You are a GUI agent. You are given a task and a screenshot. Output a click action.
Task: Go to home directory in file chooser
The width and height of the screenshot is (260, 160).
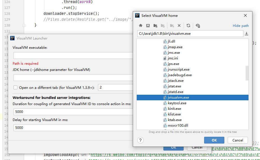[141, 25]
